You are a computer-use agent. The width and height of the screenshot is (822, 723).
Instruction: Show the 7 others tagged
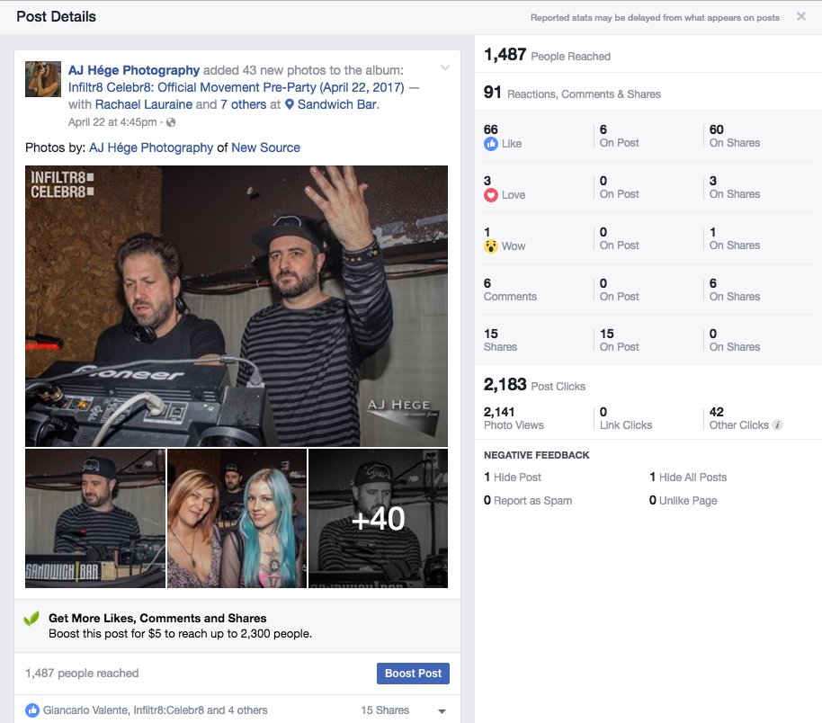[x=243, y=104]
